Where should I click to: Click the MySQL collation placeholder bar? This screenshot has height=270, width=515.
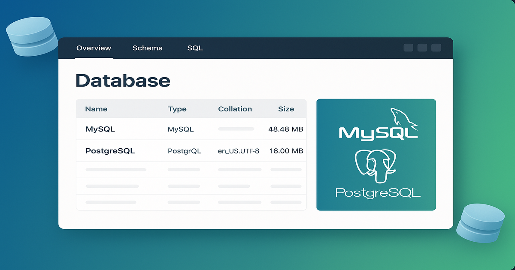point(236,129)
